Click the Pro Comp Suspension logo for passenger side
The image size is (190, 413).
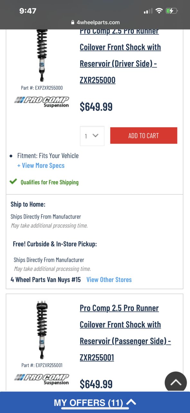42,379
